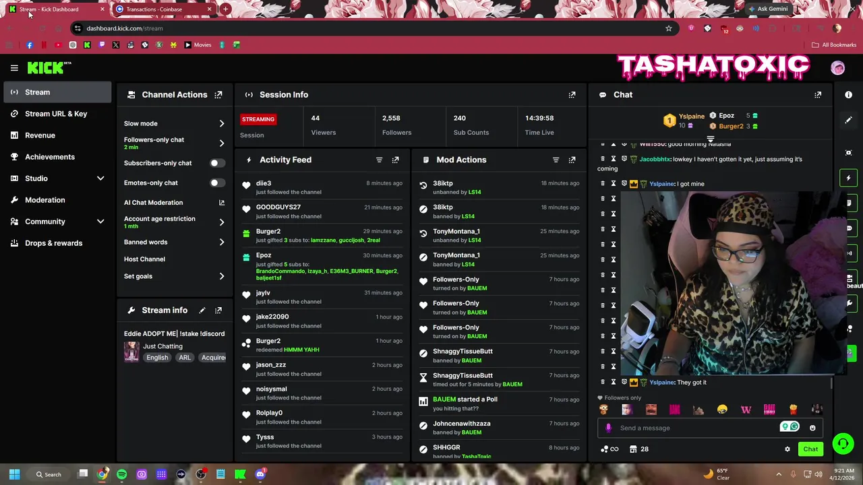
Task: Open Activity Feed filter options
Action: 379,160
